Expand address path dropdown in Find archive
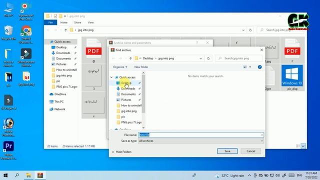 pyautogui.click(x=200, y=58)
